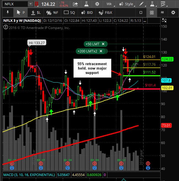Choose the $L price level tool
The width and height of the screenshot is (179, 181).
pos(36,12)
